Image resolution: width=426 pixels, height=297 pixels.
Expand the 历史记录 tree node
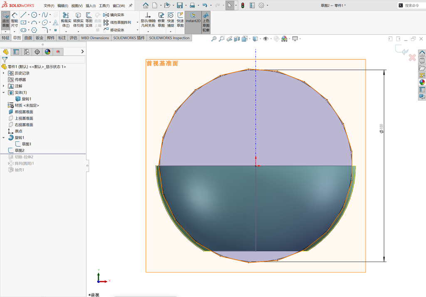[x=3, y=73]
